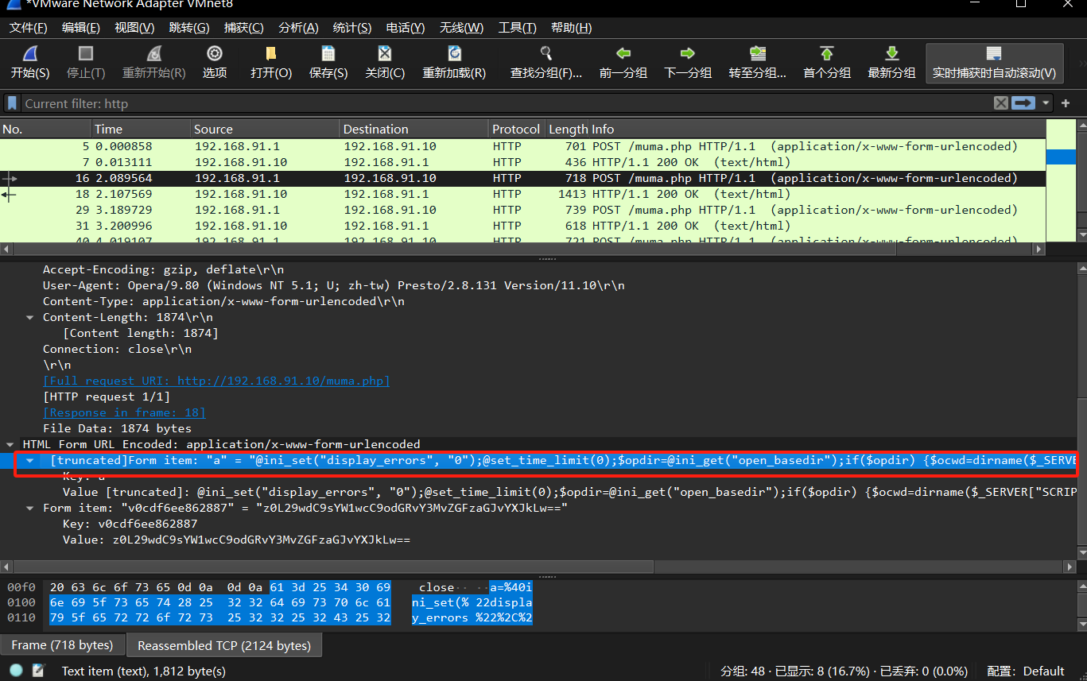
Task: Collapse the truncated Form item "a" node
Action: coord(29,460)
